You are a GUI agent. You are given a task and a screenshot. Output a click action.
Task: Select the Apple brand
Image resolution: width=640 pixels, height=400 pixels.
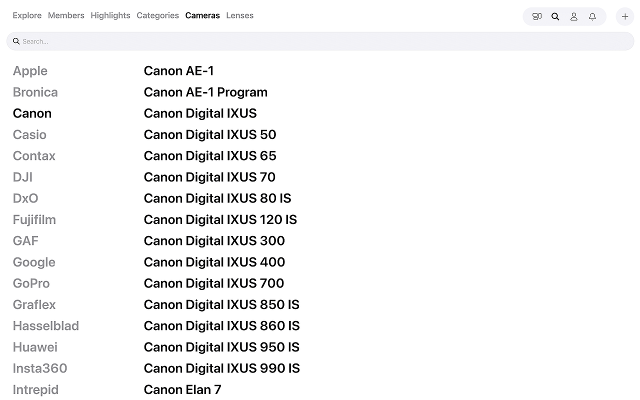click(30, 71)
